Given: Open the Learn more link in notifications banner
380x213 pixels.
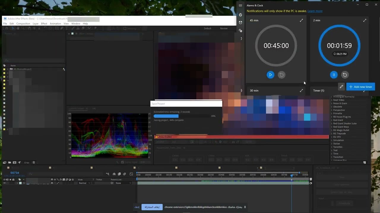Looking at the screenshot, I should point(315,11).
